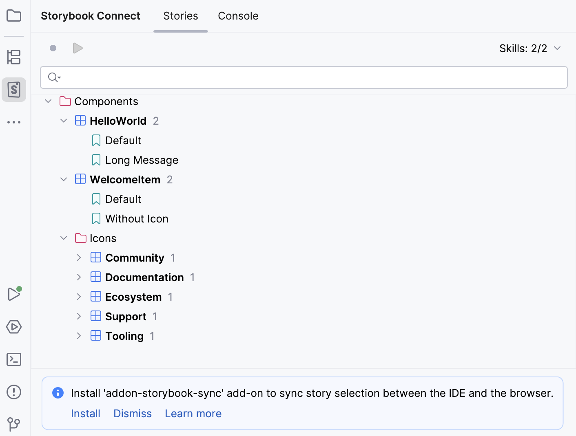Expand the Community node
576x436 pixels.
79,258
